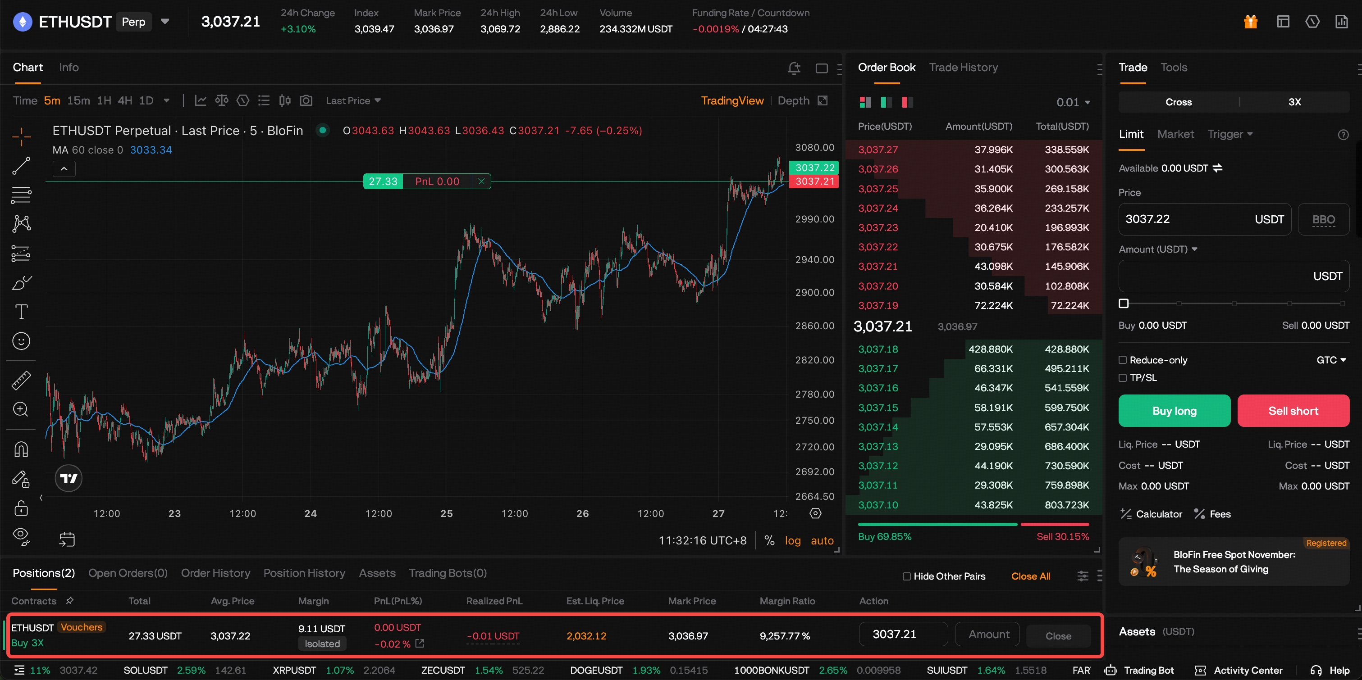Show only sell orders in order book
The width and height of the screenshot is (1362, 680).
tap(907, 102)
